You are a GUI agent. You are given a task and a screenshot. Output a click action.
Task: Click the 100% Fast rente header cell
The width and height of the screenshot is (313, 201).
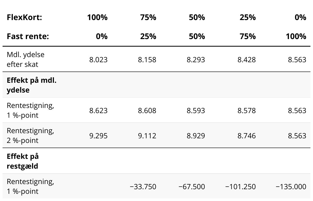tap(296, 36)
